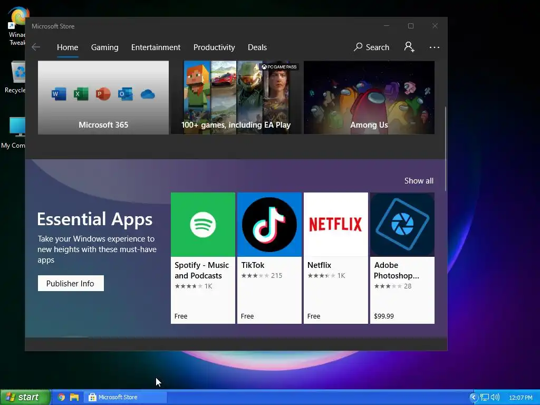Open the 100+ games EA Play banner
540x405 pixels.
tap(236, 98)
